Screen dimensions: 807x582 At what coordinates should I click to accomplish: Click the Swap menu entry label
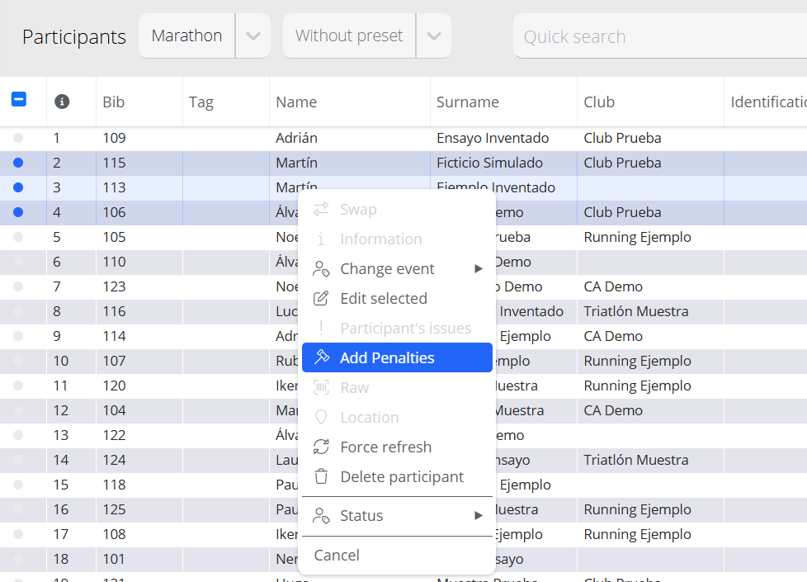tap(358, 209)
